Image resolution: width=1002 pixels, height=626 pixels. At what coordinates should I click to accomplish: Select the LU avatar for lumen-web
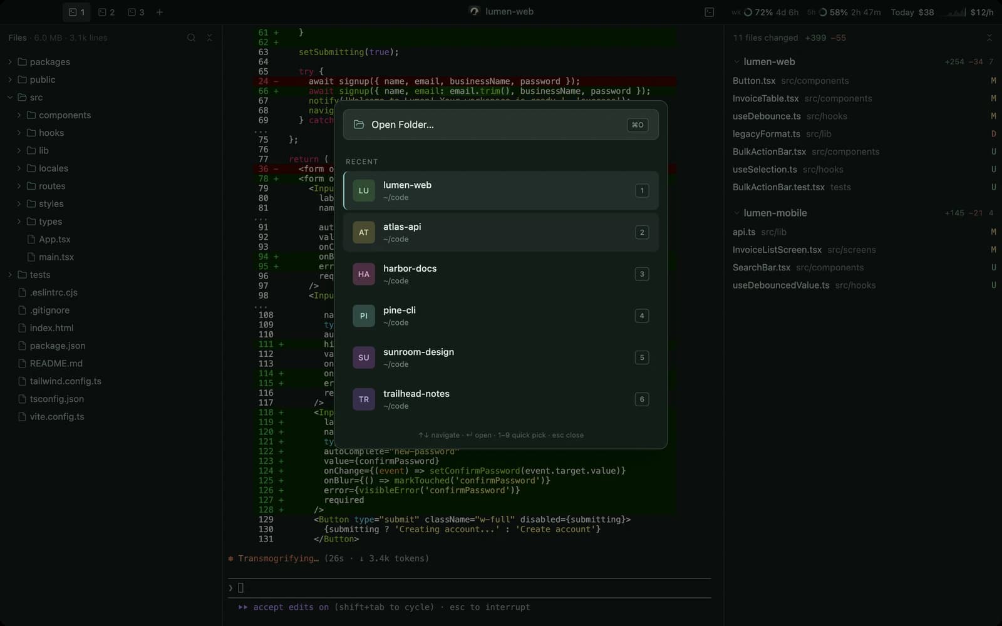[364, 190]
